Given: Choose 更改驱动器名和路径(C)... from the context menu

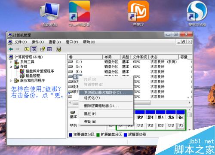Looking at the screenshot, I should click(x=106, y=93).
